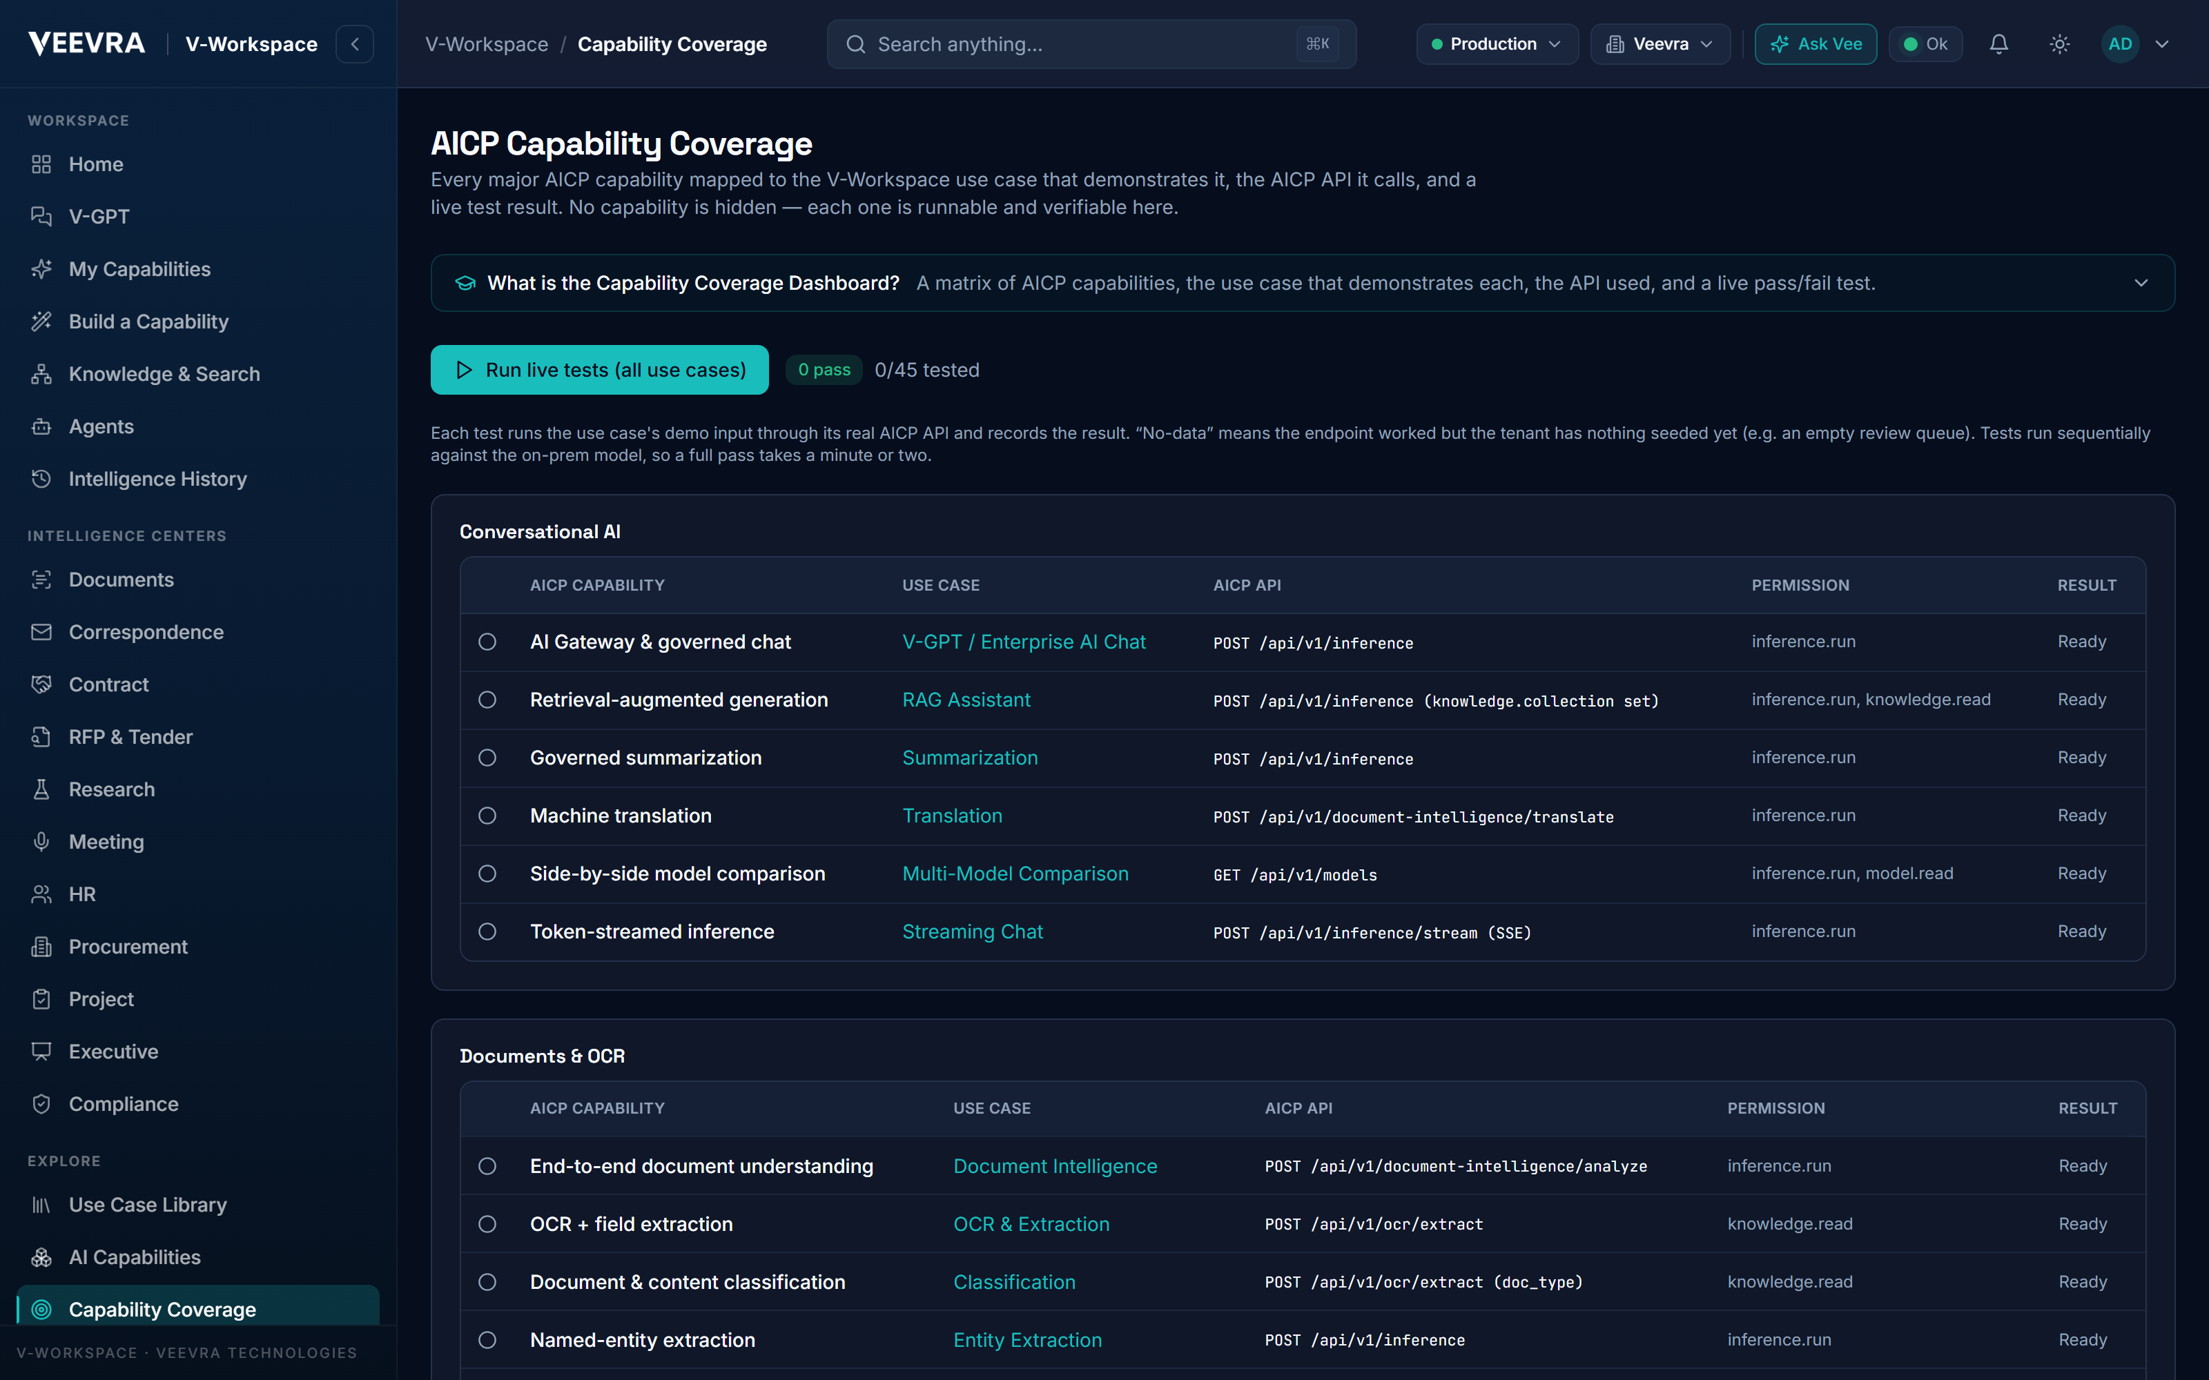Click the RFP & Tender file icon
Viewport: 2209px width, 1380px height.
tap(41, 736)
